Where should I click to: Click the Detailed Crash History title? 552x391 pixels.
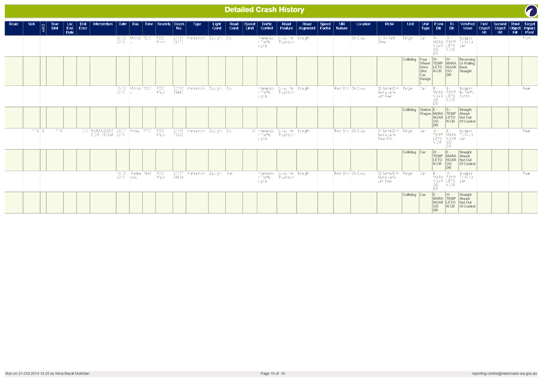264,10
